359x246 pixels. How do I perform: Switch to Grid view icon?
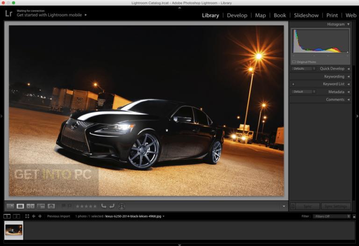(10, 206)
